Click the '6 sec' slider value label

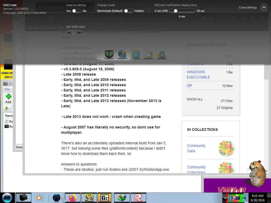[x=182, y=16]
